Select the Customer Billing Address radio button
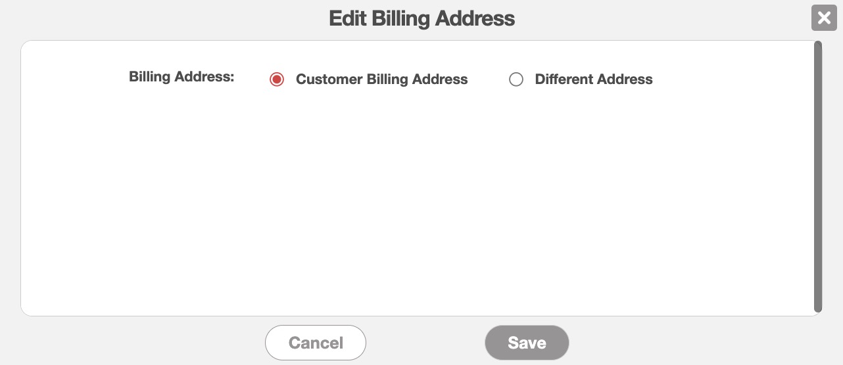 pos(277,79)
